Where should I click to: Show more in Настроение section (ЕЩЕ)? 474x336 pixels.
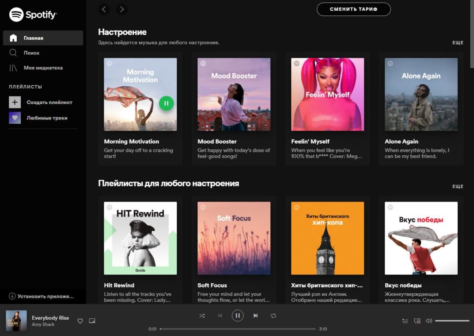tap(458, 43)
